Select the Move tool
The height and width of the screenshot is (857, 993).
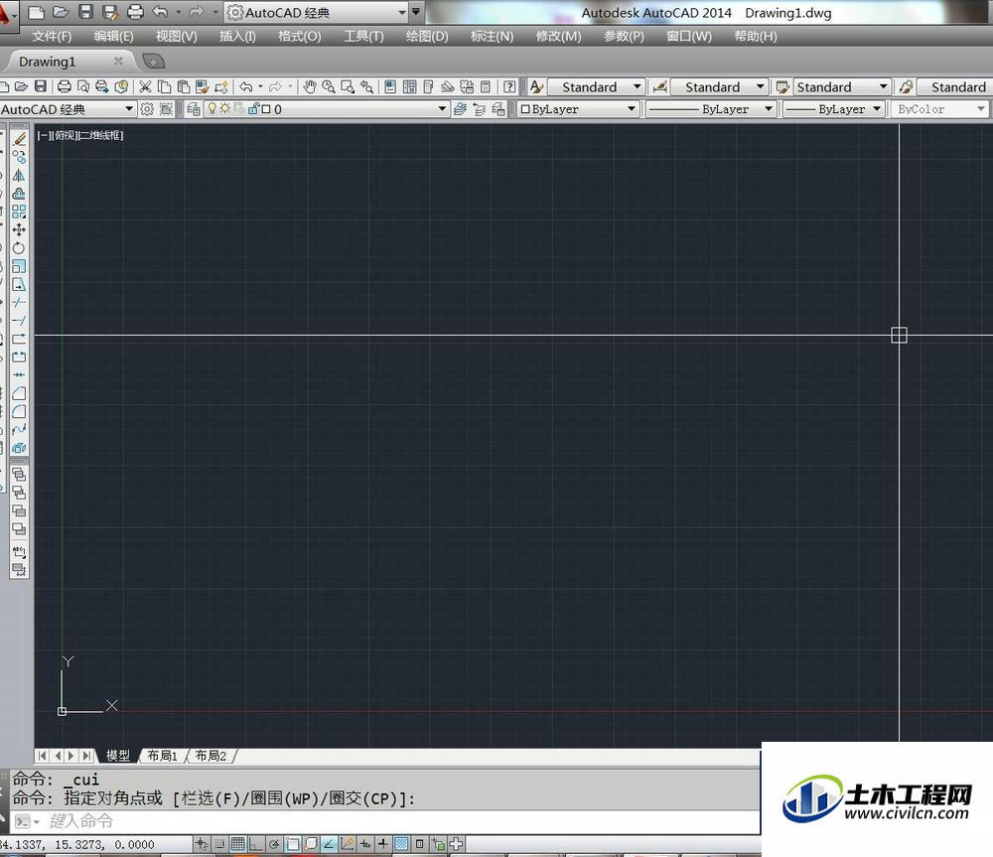(x=19, y=229)
